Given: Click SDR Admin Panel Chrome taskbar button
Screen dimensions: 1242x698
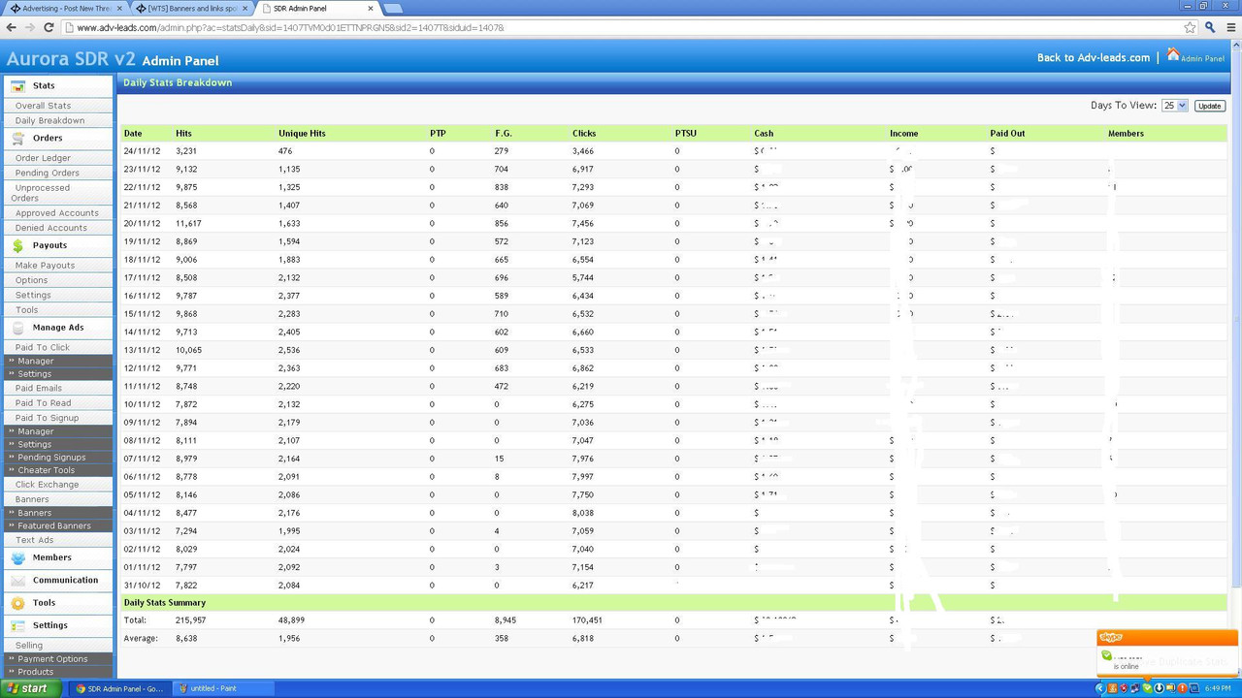Looking at the screenshot, I should point(119,688).
